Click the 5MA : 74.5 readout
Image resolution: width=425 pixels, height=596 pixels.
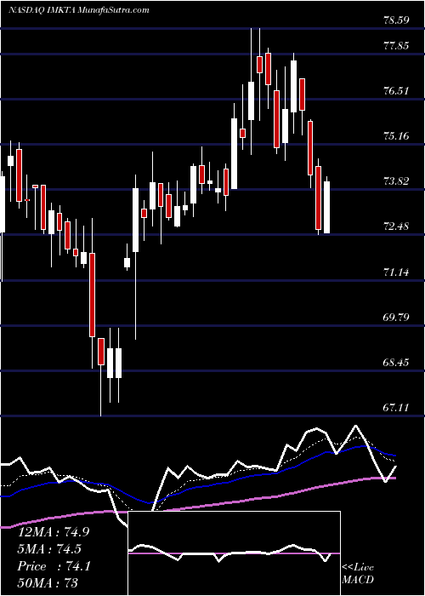(49, 549)
